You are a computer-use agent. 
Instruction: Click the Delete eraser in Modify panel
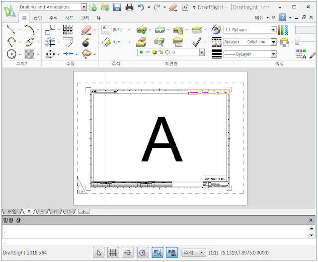point(86,30)
